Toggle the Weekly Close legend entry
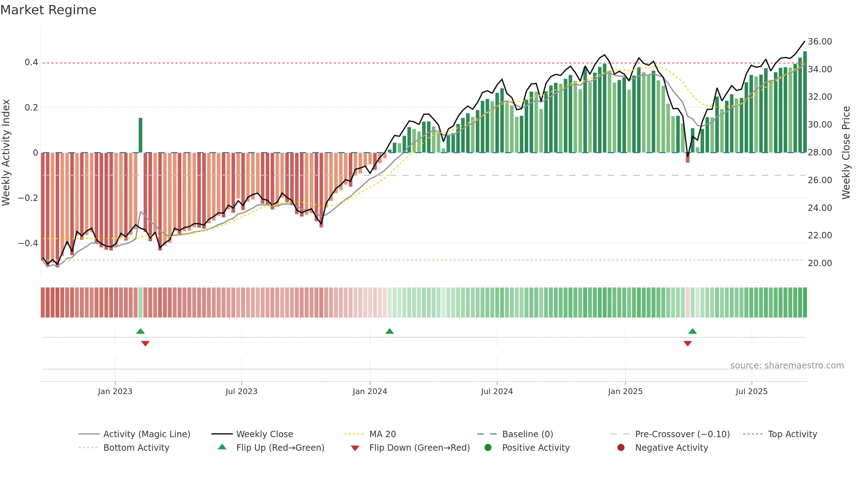 [252, 434]
